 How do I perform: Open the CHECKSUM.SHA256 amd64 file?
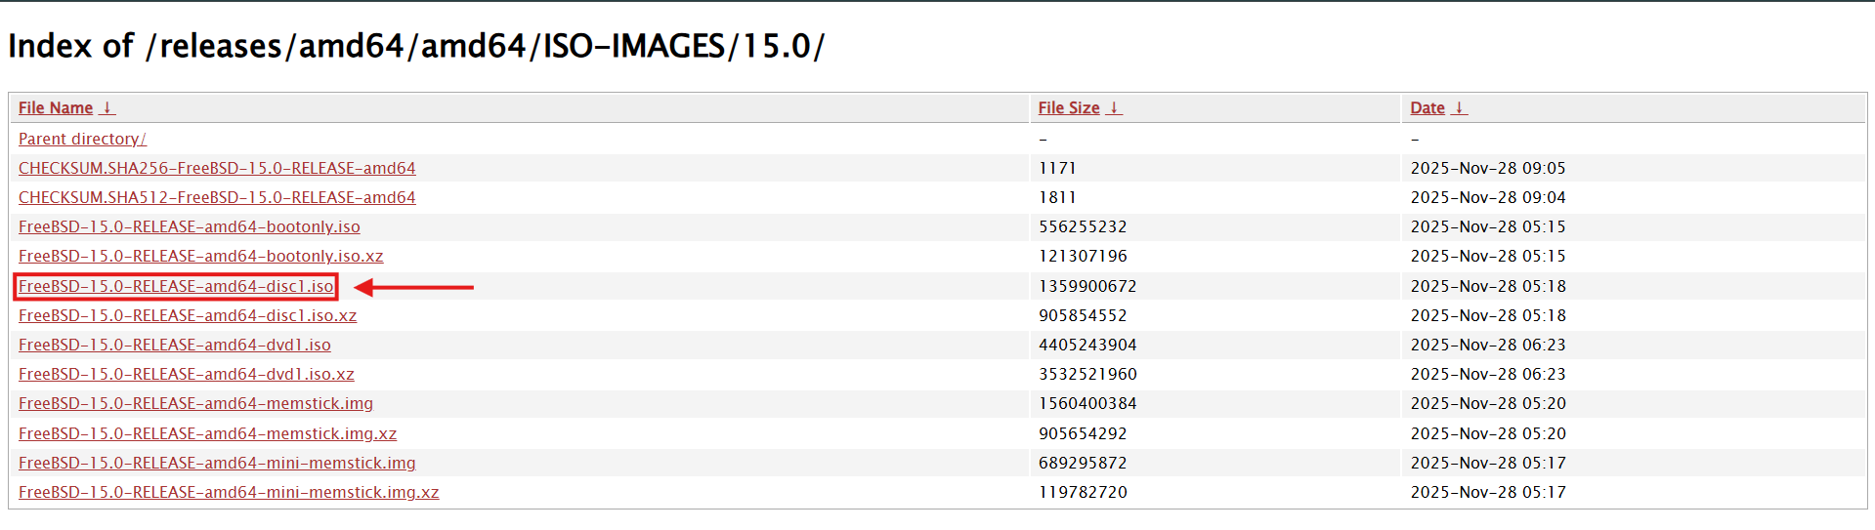(217, 168)
